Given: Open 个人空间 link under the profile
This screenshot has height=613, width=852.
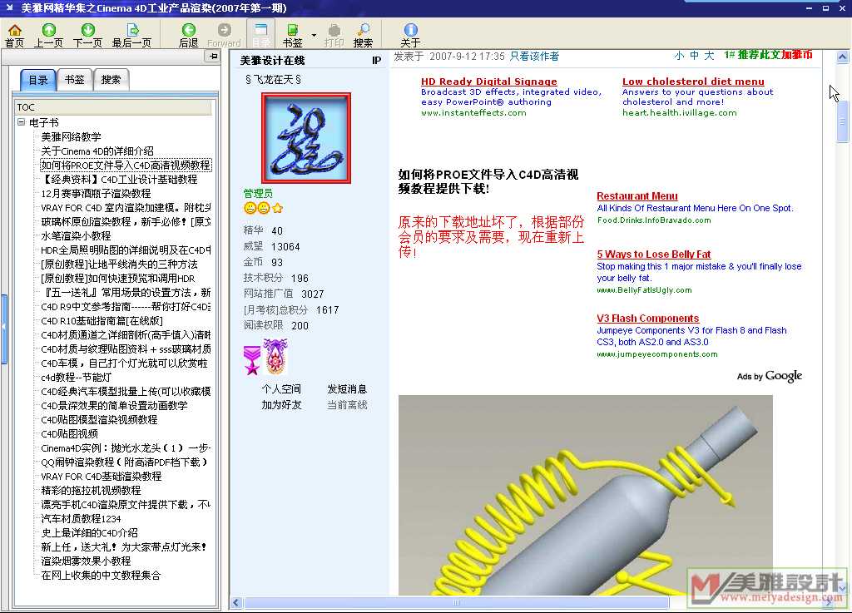Looking at the screenshot, I should coord(281,389).
